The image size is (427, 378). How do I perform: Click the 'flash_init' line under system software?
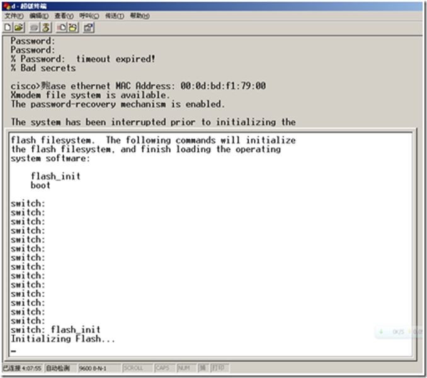[x=55, y=176]
